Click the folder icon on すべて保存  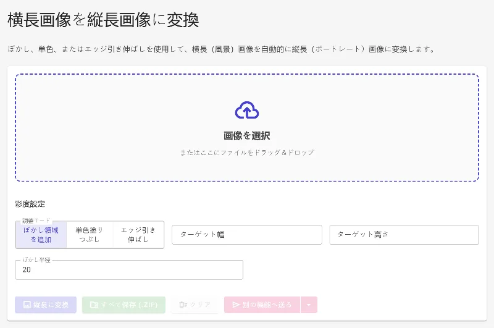94,305
